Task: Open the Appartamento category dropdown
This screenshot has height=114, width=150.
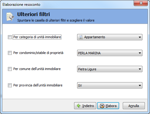Action: 110,37
